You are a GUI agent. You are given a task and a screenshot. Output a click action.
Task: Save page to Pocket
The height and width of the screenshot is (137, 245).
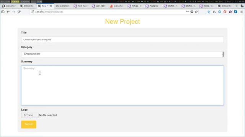(192, 12)
